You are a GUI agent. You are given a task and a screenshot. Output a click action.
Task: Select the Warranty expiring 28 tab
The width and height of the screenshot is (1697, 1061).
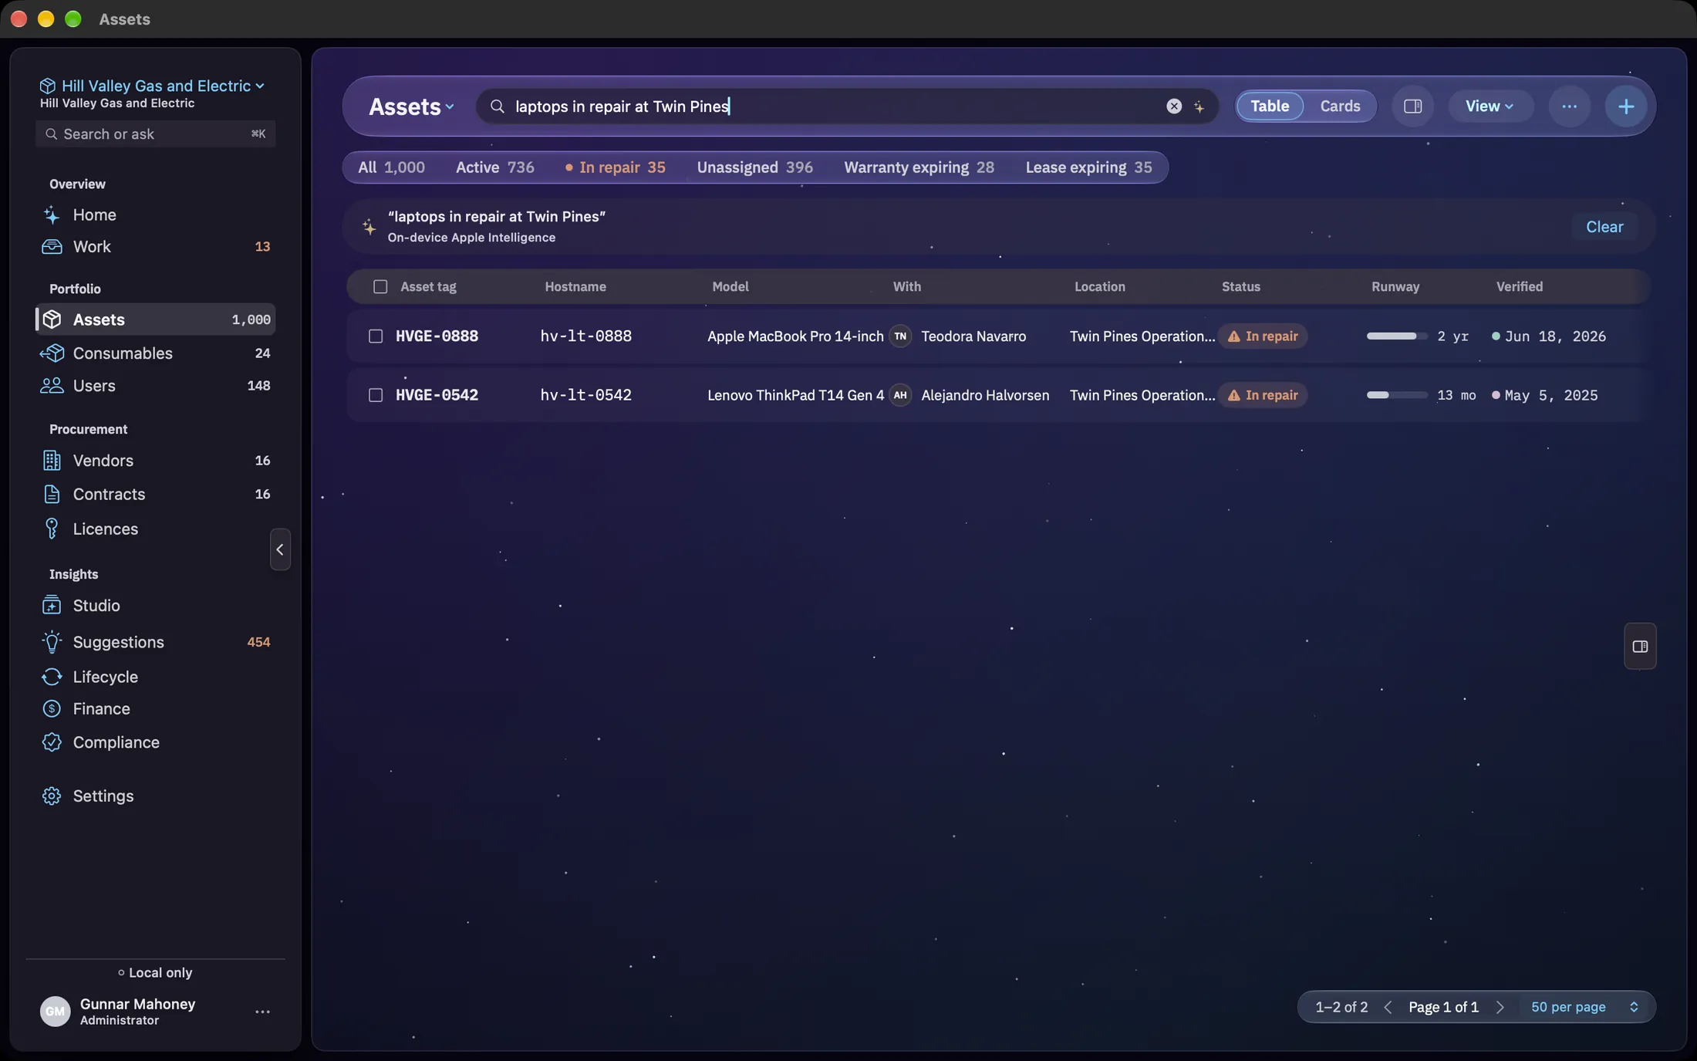click(x=919, y=167)
